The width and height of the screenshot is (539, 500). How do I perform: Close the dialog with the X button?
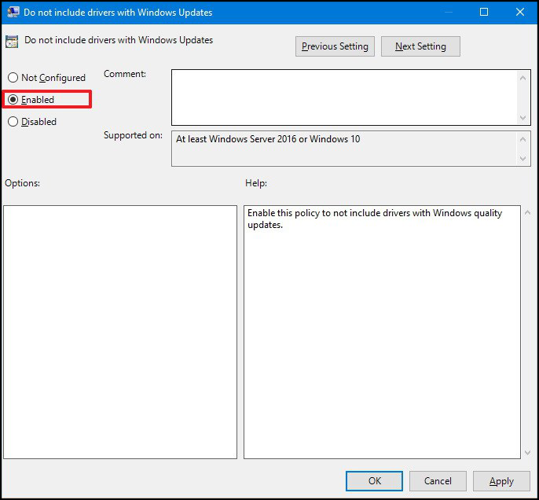click(520, 12)
